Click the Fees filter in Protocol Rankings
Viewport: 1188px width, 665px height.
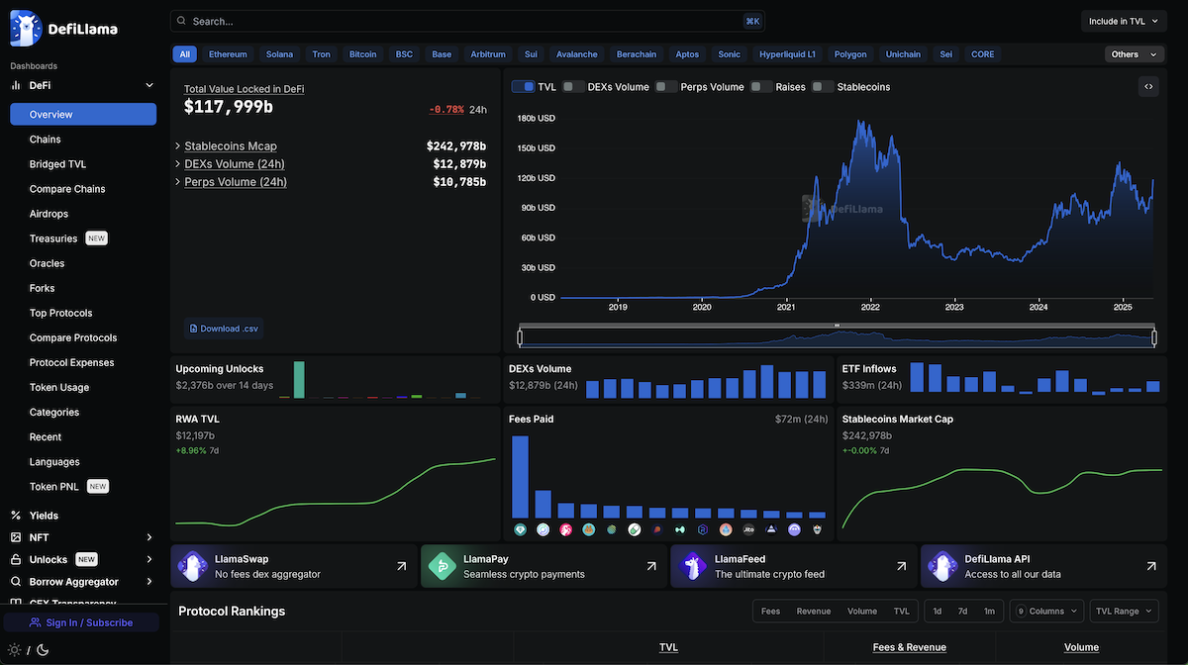770,612
